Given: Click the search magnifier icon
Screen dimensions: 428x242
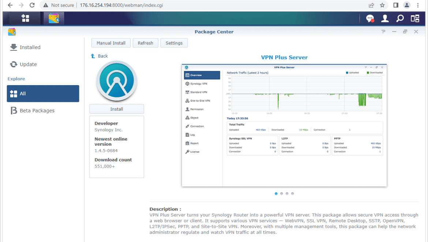Looking at the screenshot, I should pos(400,18).
